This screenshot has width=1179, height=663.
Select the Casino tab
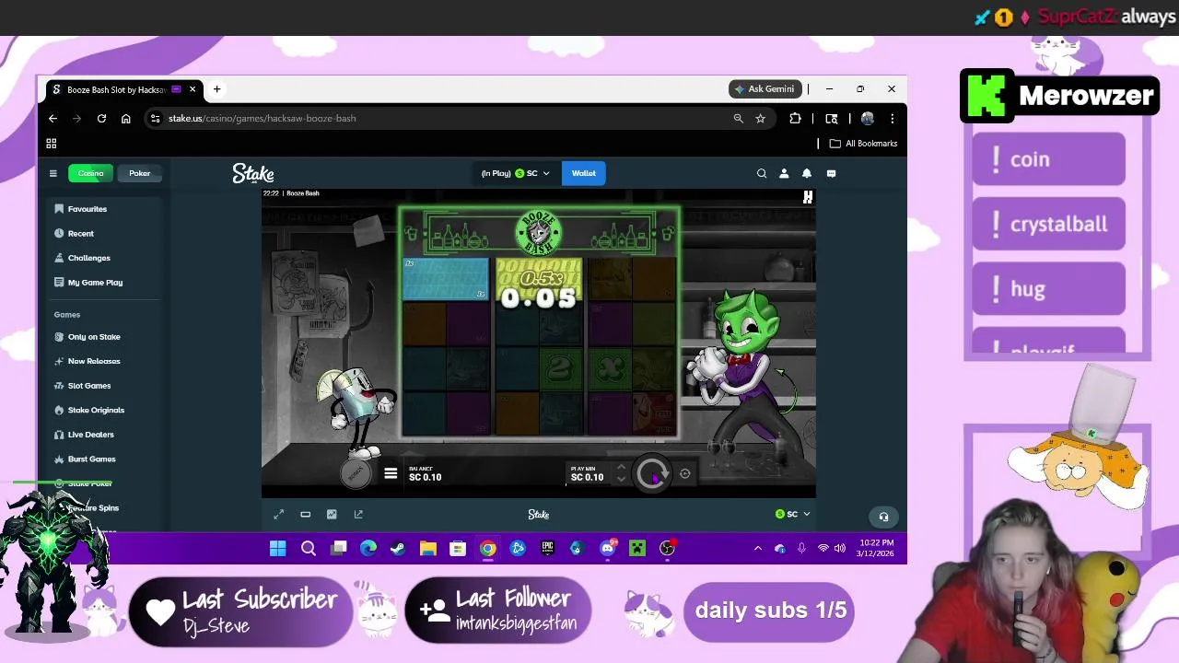pos(90,173)
